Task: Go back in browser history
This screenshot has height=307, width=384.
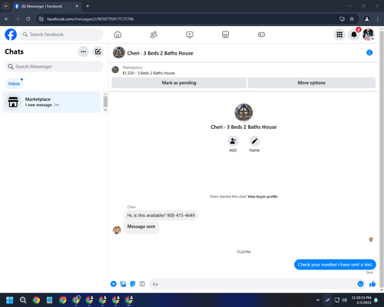Action: click(x=7, y=19)
